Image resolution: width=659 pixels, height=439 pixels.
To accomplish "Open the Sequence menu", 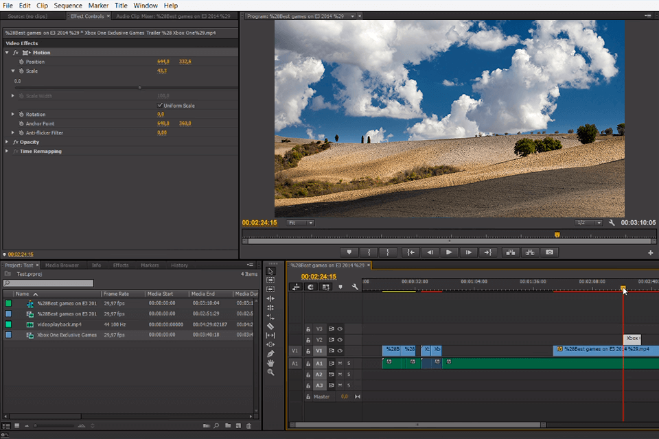I will pyautogui.click(x=68, y=5).
